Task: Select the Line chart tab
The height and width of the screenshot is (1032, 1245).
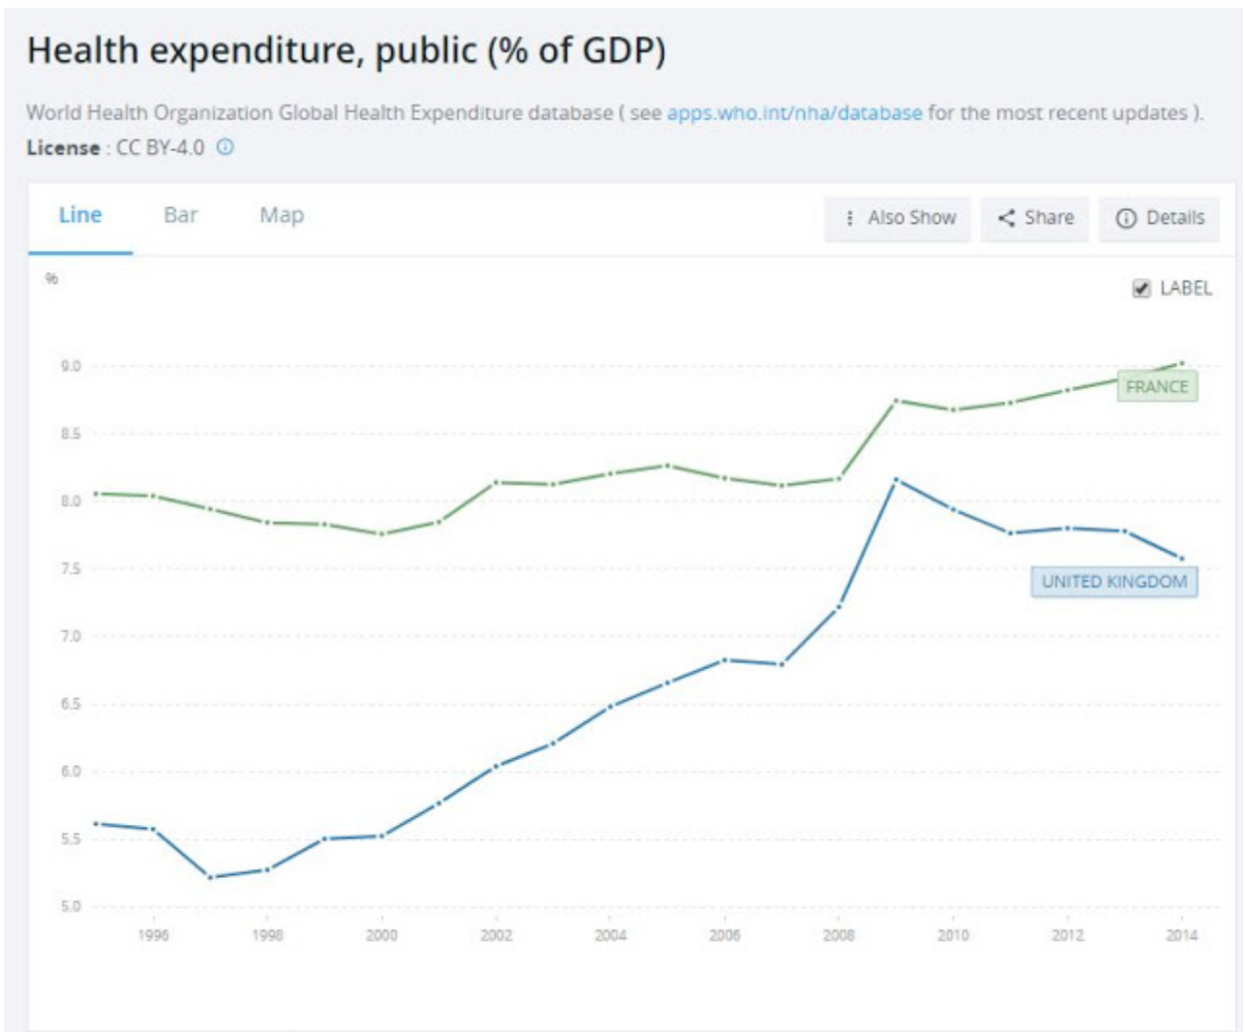Action: coord(80,215)
